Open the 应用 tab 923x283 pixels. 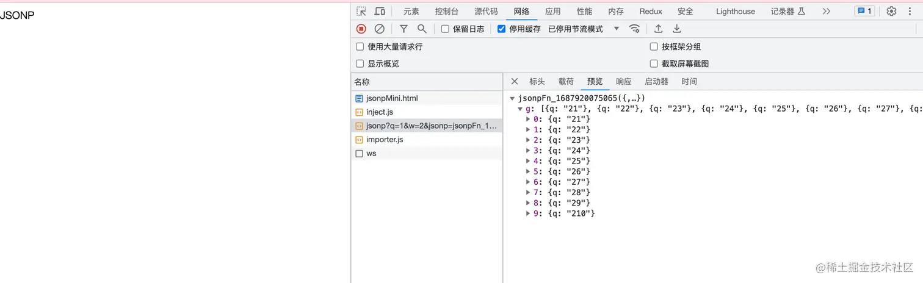(553, 11)
